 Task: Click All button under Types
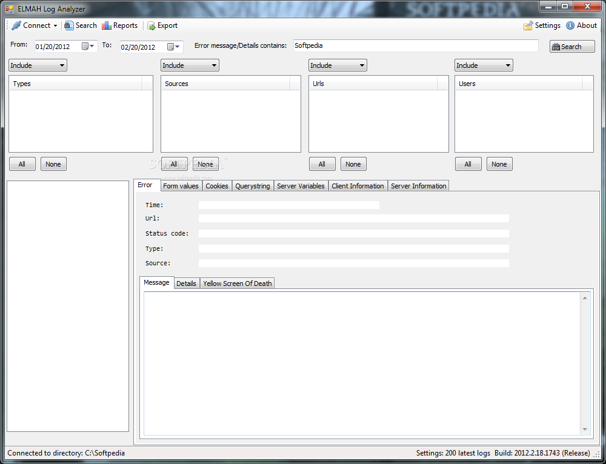[x=22, y=164]
